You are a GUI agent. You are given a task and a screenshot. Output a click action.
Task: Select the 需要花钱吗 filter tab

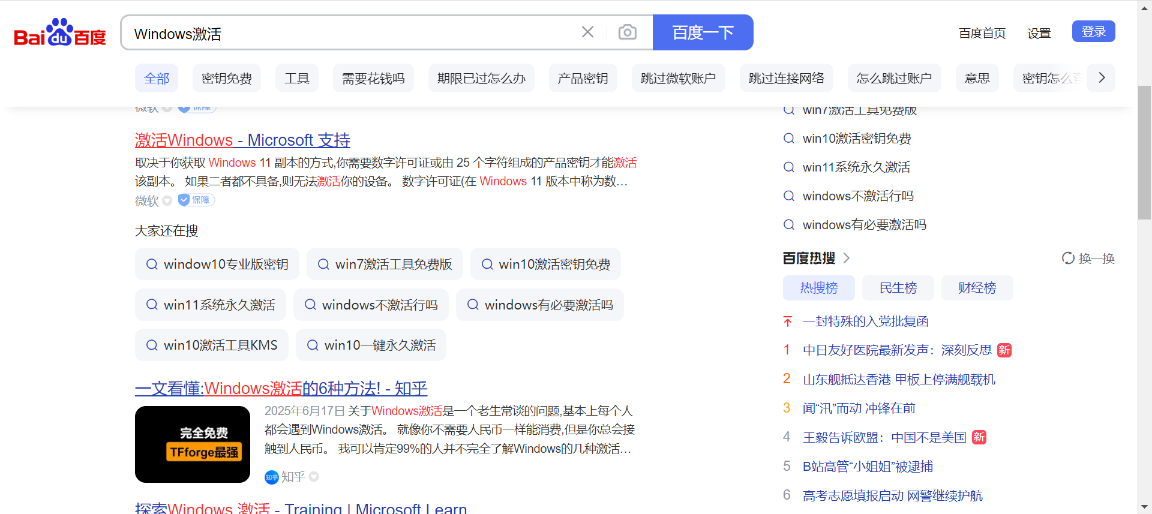[373, 78]
